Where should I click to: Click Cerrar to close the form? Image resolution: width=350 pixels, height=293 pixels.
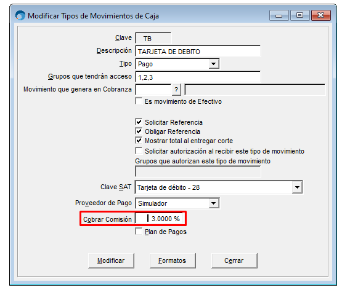coord(234,260)
